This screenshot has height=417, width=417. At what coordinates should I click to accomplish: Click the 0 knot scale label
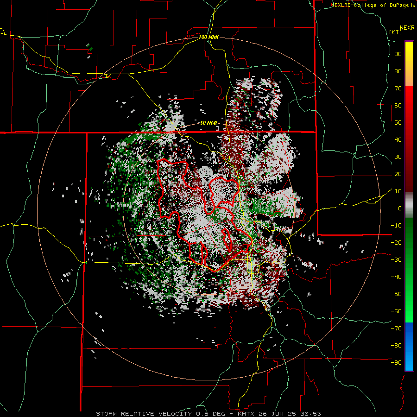pyautogui.click(x=400, y=208)
